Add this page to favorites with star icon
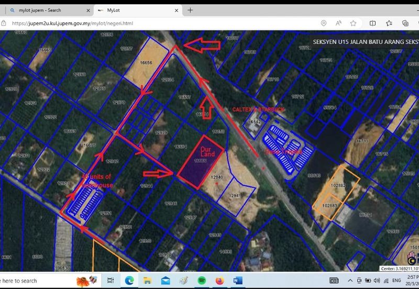This screenshot has width=419, height=289. tap(353, 23)
